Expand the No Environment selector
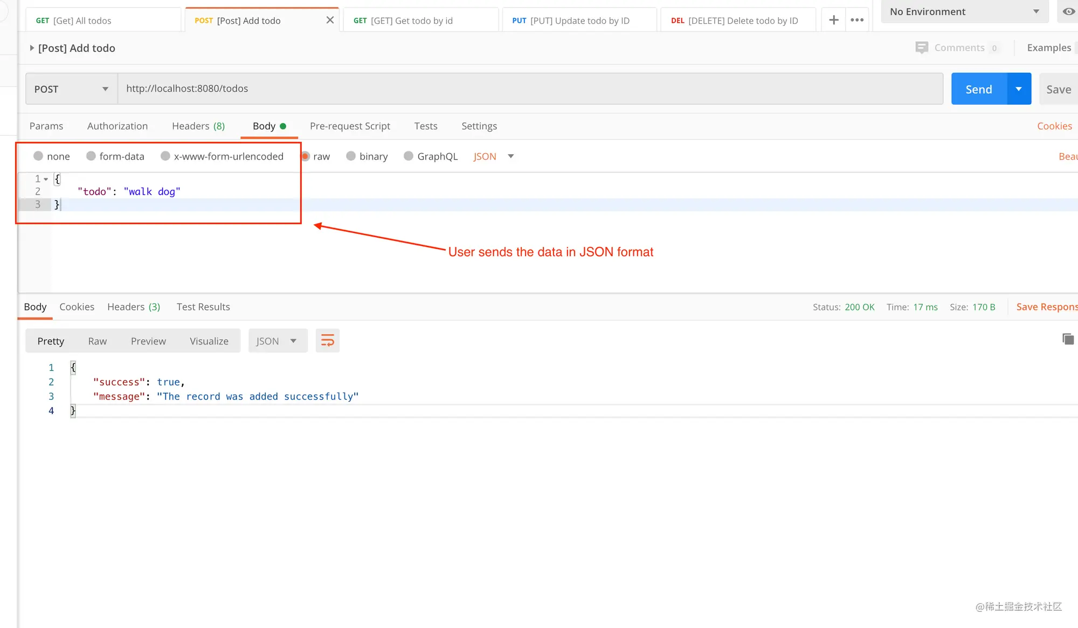The width and height of the screenshot is (1078, 628). coord(965,11)
